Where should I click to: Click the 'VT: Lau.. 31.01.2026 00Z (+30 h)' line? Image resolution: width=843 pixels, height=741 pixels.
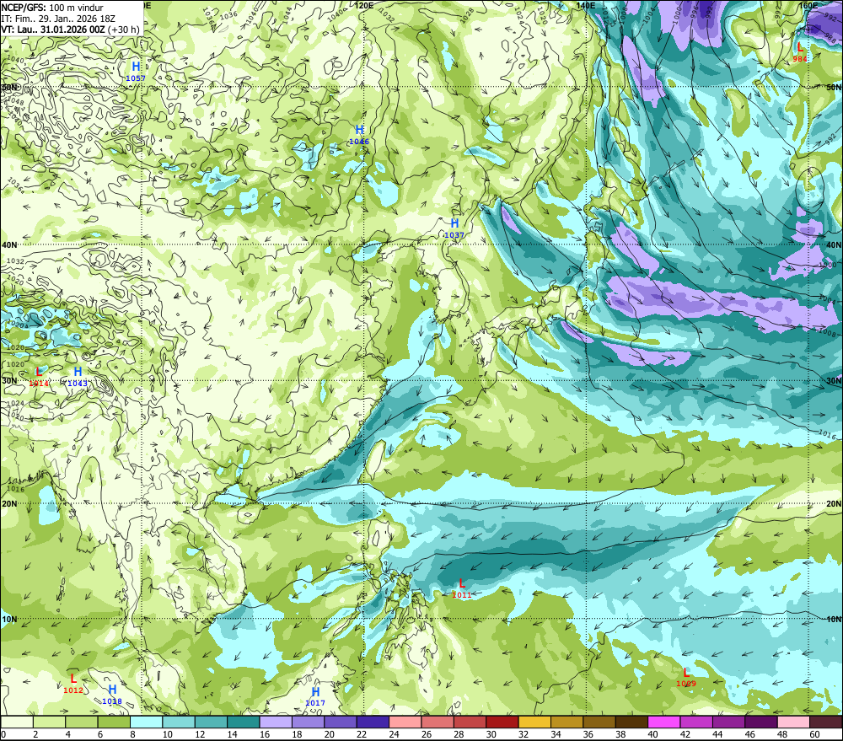[71, 30]
